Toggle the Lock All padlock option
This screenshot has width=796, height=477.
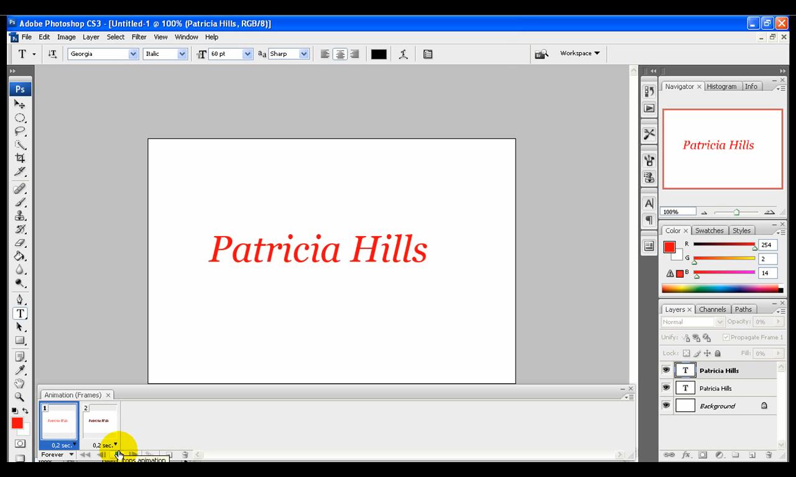tap(717, 353)
